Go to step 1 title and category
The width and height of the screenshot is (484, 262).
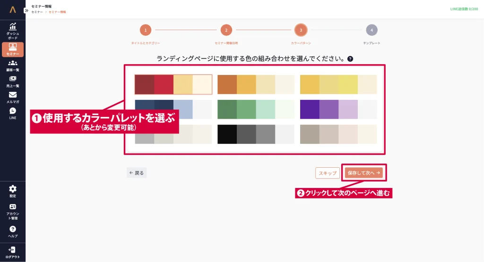pyautogui.click(x=146, y=30)
